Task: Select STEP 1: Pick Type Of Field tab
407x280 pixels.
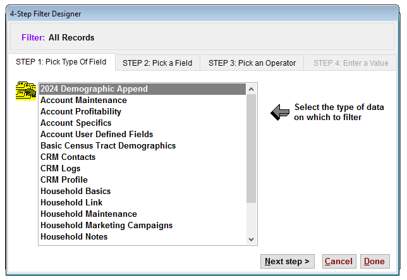Action: point(61,62)
